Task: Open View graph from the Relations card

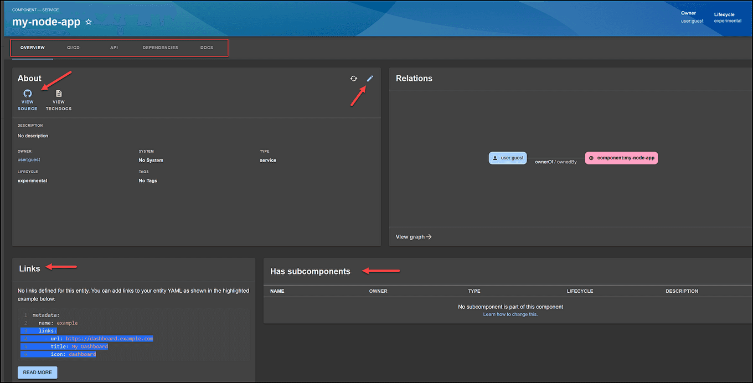Action: tap(412, 236)
